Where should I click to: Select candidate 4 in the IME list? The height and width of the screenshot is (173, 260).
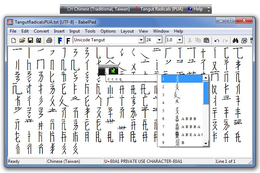tap(182, 103)
